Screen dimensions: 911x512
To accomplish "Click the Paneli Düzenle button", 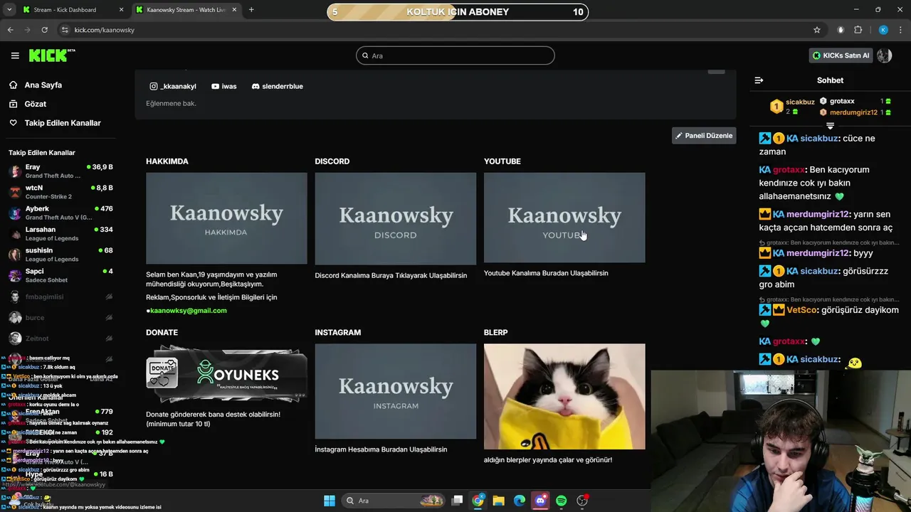I will [x=704, y=135].
